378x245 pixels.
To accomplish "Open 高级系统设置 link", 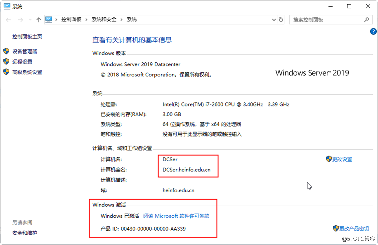I will [x=27, y=72].
